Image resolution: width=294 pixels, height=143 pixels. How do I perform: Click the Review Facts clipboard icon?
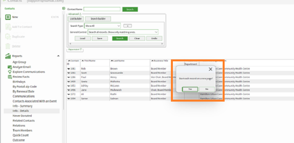9,77
